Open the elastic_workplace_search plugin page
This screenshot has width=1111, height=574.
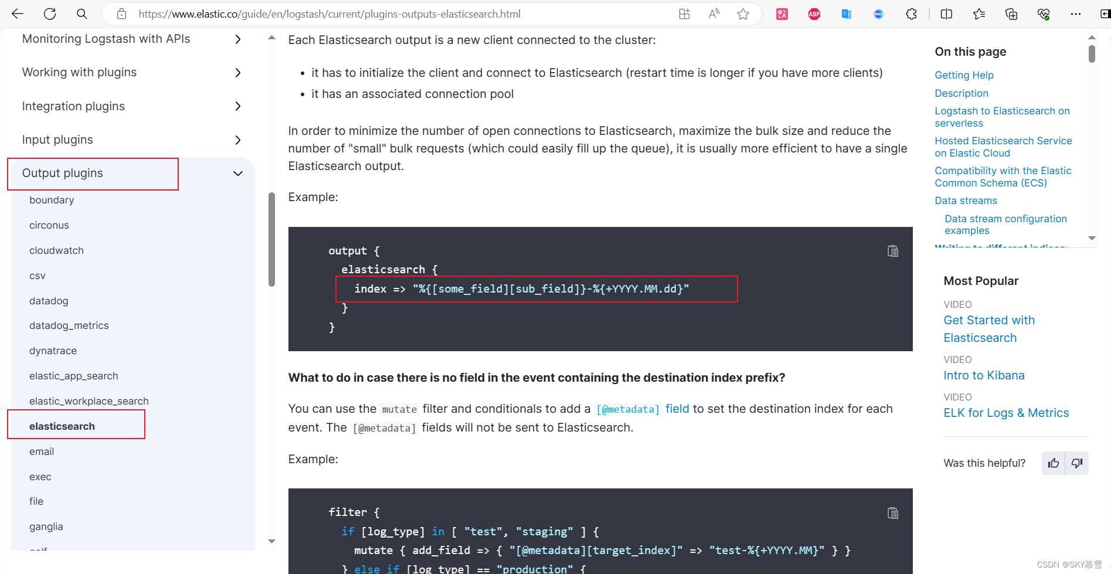(89, 401)
